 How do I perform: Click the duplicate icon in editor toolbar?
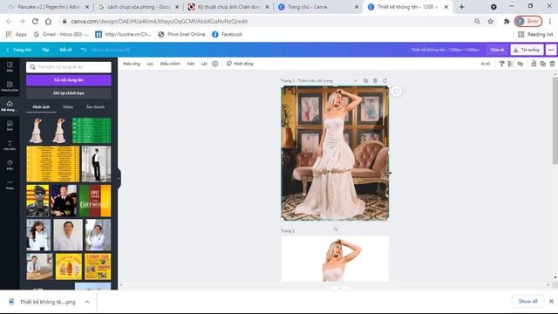542,64
